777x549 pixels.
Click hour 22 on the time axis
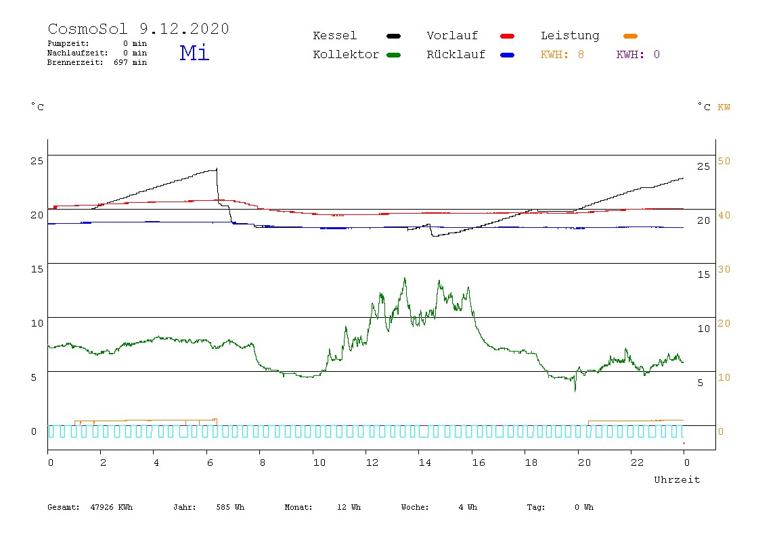638,462
